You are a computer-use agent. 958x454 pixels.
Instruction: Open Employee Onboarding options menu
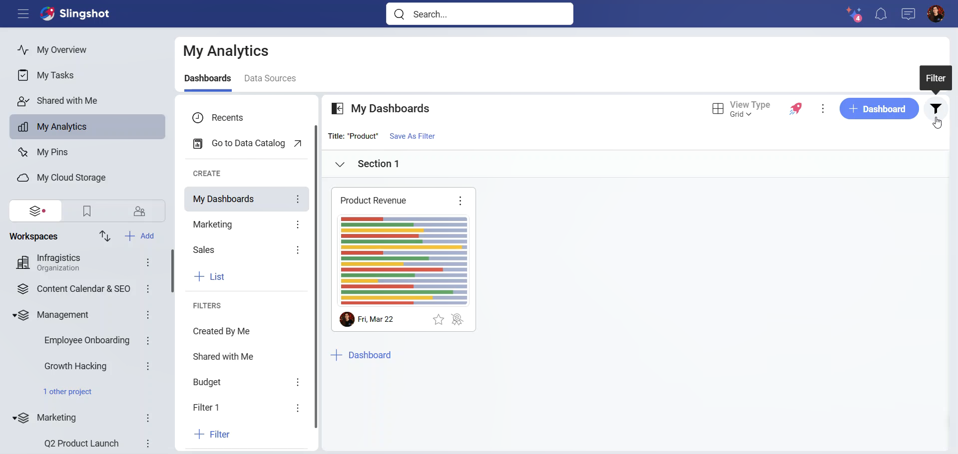point(148,340)
